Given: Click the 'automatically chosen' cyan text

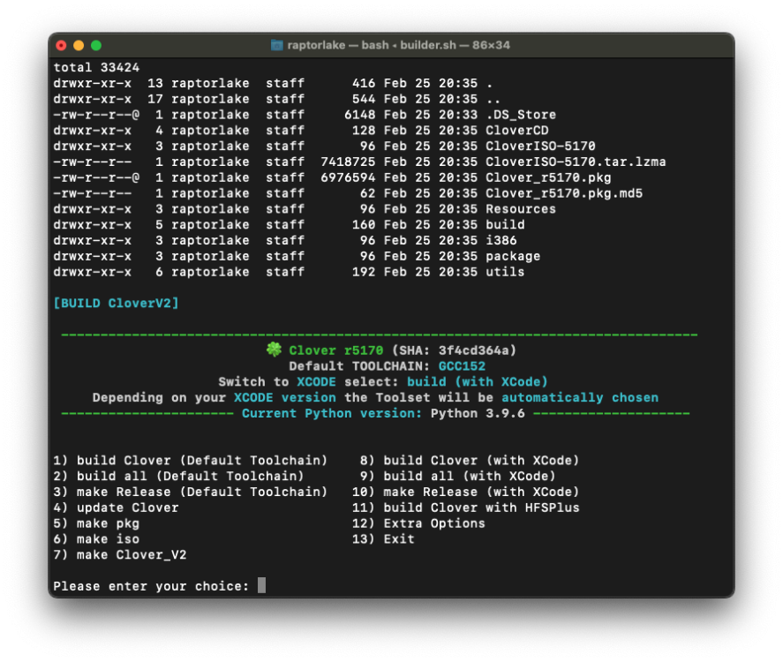Looking at the screenshot, I should coord(580,398).
